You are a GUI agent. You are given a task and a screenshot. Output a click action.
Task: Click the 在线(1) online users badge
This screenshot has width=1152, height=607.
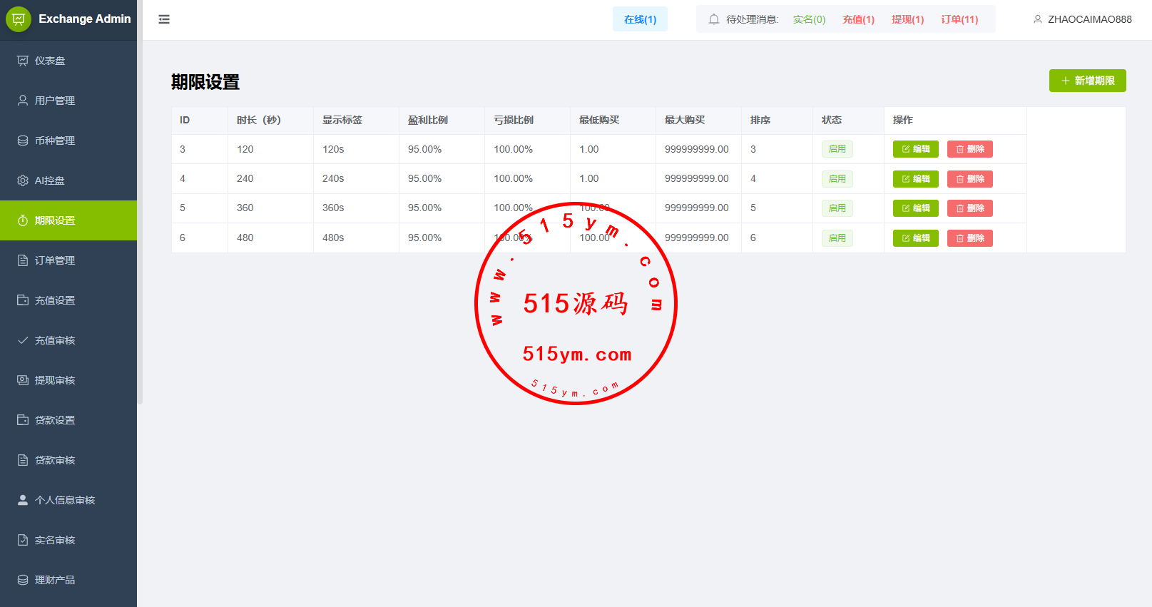click(640, 19)
